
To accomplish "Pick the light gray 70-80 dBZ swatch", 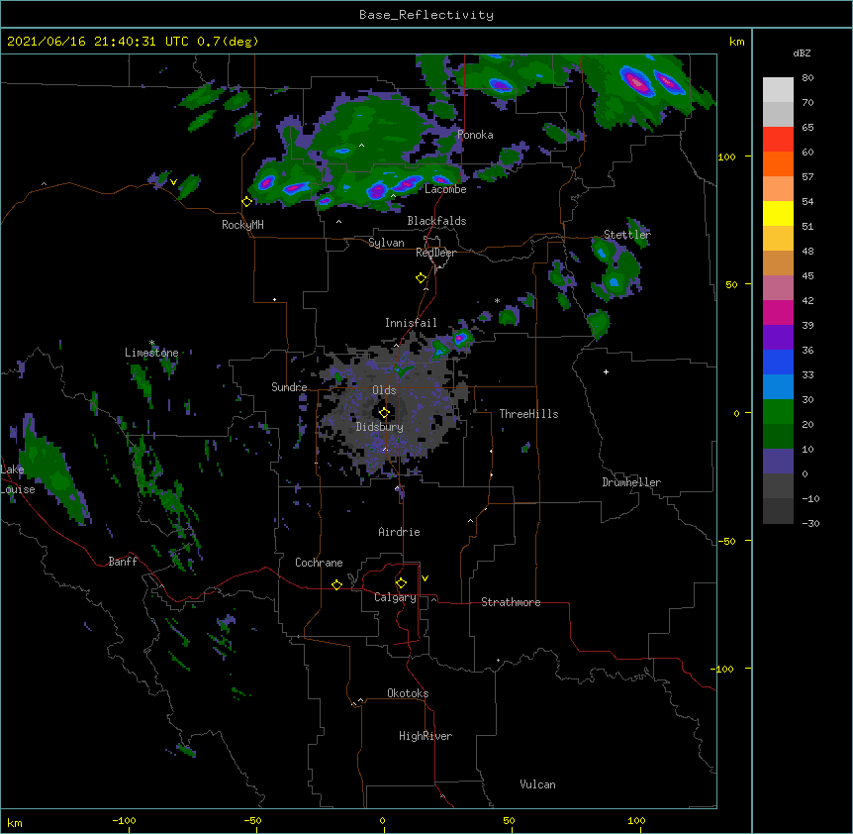I will [x=778, y=90].
